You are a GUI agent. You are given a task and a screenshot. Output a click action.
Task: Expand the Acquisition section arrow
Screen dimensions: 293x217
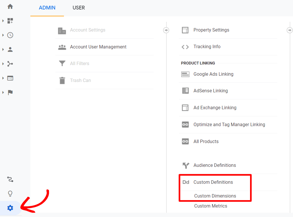pos(3,64)
